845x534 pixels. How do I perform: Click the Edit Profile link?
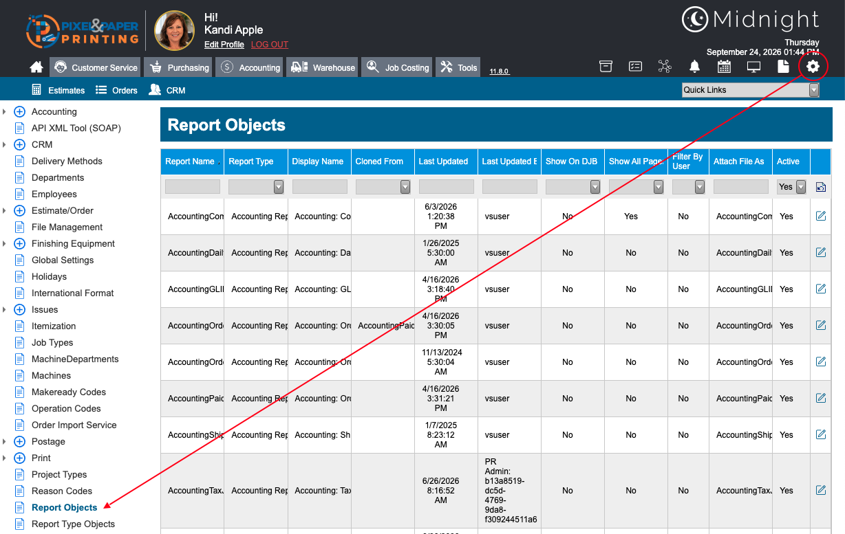(x=224, y=45)
